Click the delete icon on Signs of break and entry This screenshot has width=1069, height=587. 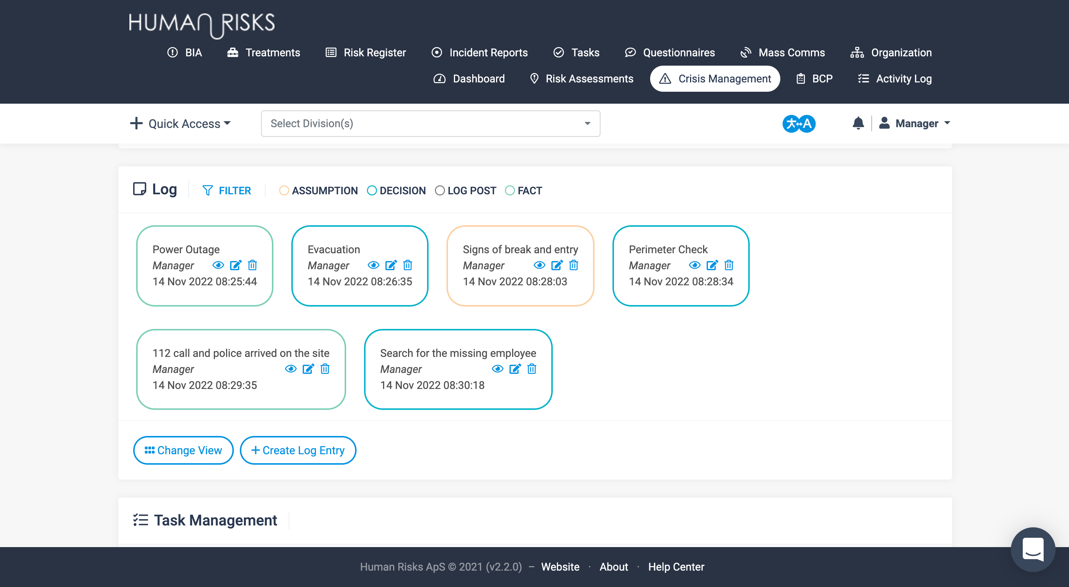[x=573, y=264]
